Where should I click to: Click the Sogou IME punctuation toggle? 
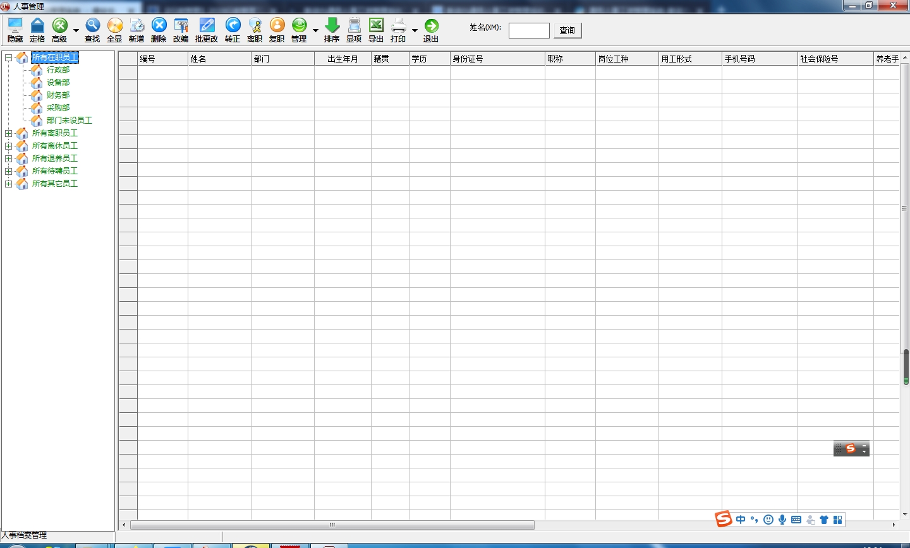coord(754,520)
